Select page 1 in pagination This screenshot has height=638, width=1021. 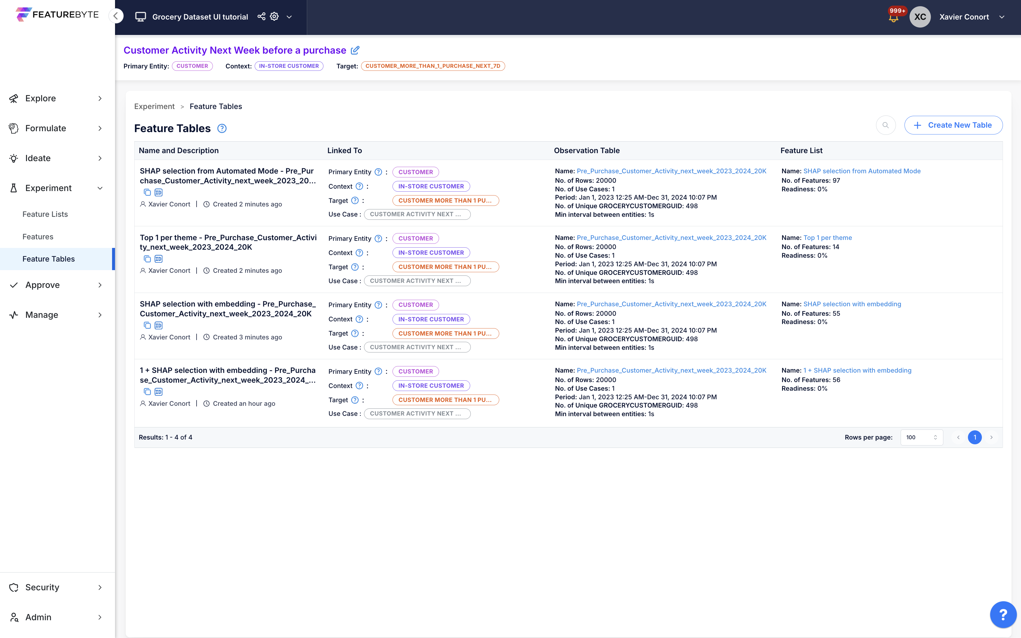[974, 437]
